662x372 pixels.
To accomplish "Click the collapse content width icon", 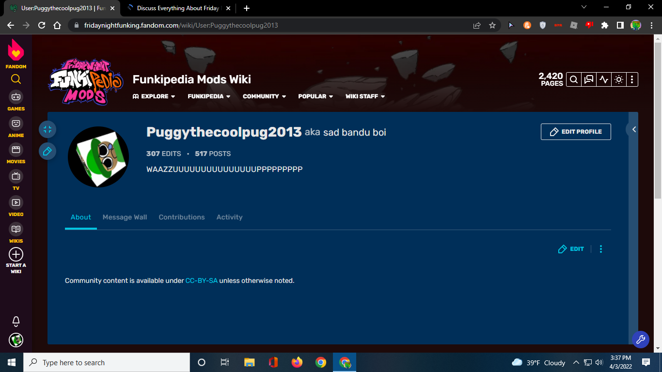I will pyautogui.click(x=47, y=129).
